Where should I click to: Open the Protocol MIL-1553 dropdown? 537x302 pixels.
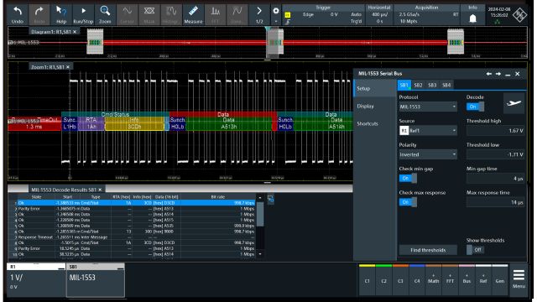click(x=428, y=107)
